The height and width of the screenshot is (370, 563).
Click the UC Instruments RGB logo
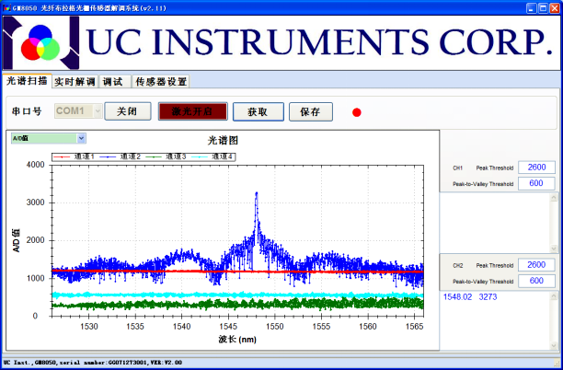(40, 42)
